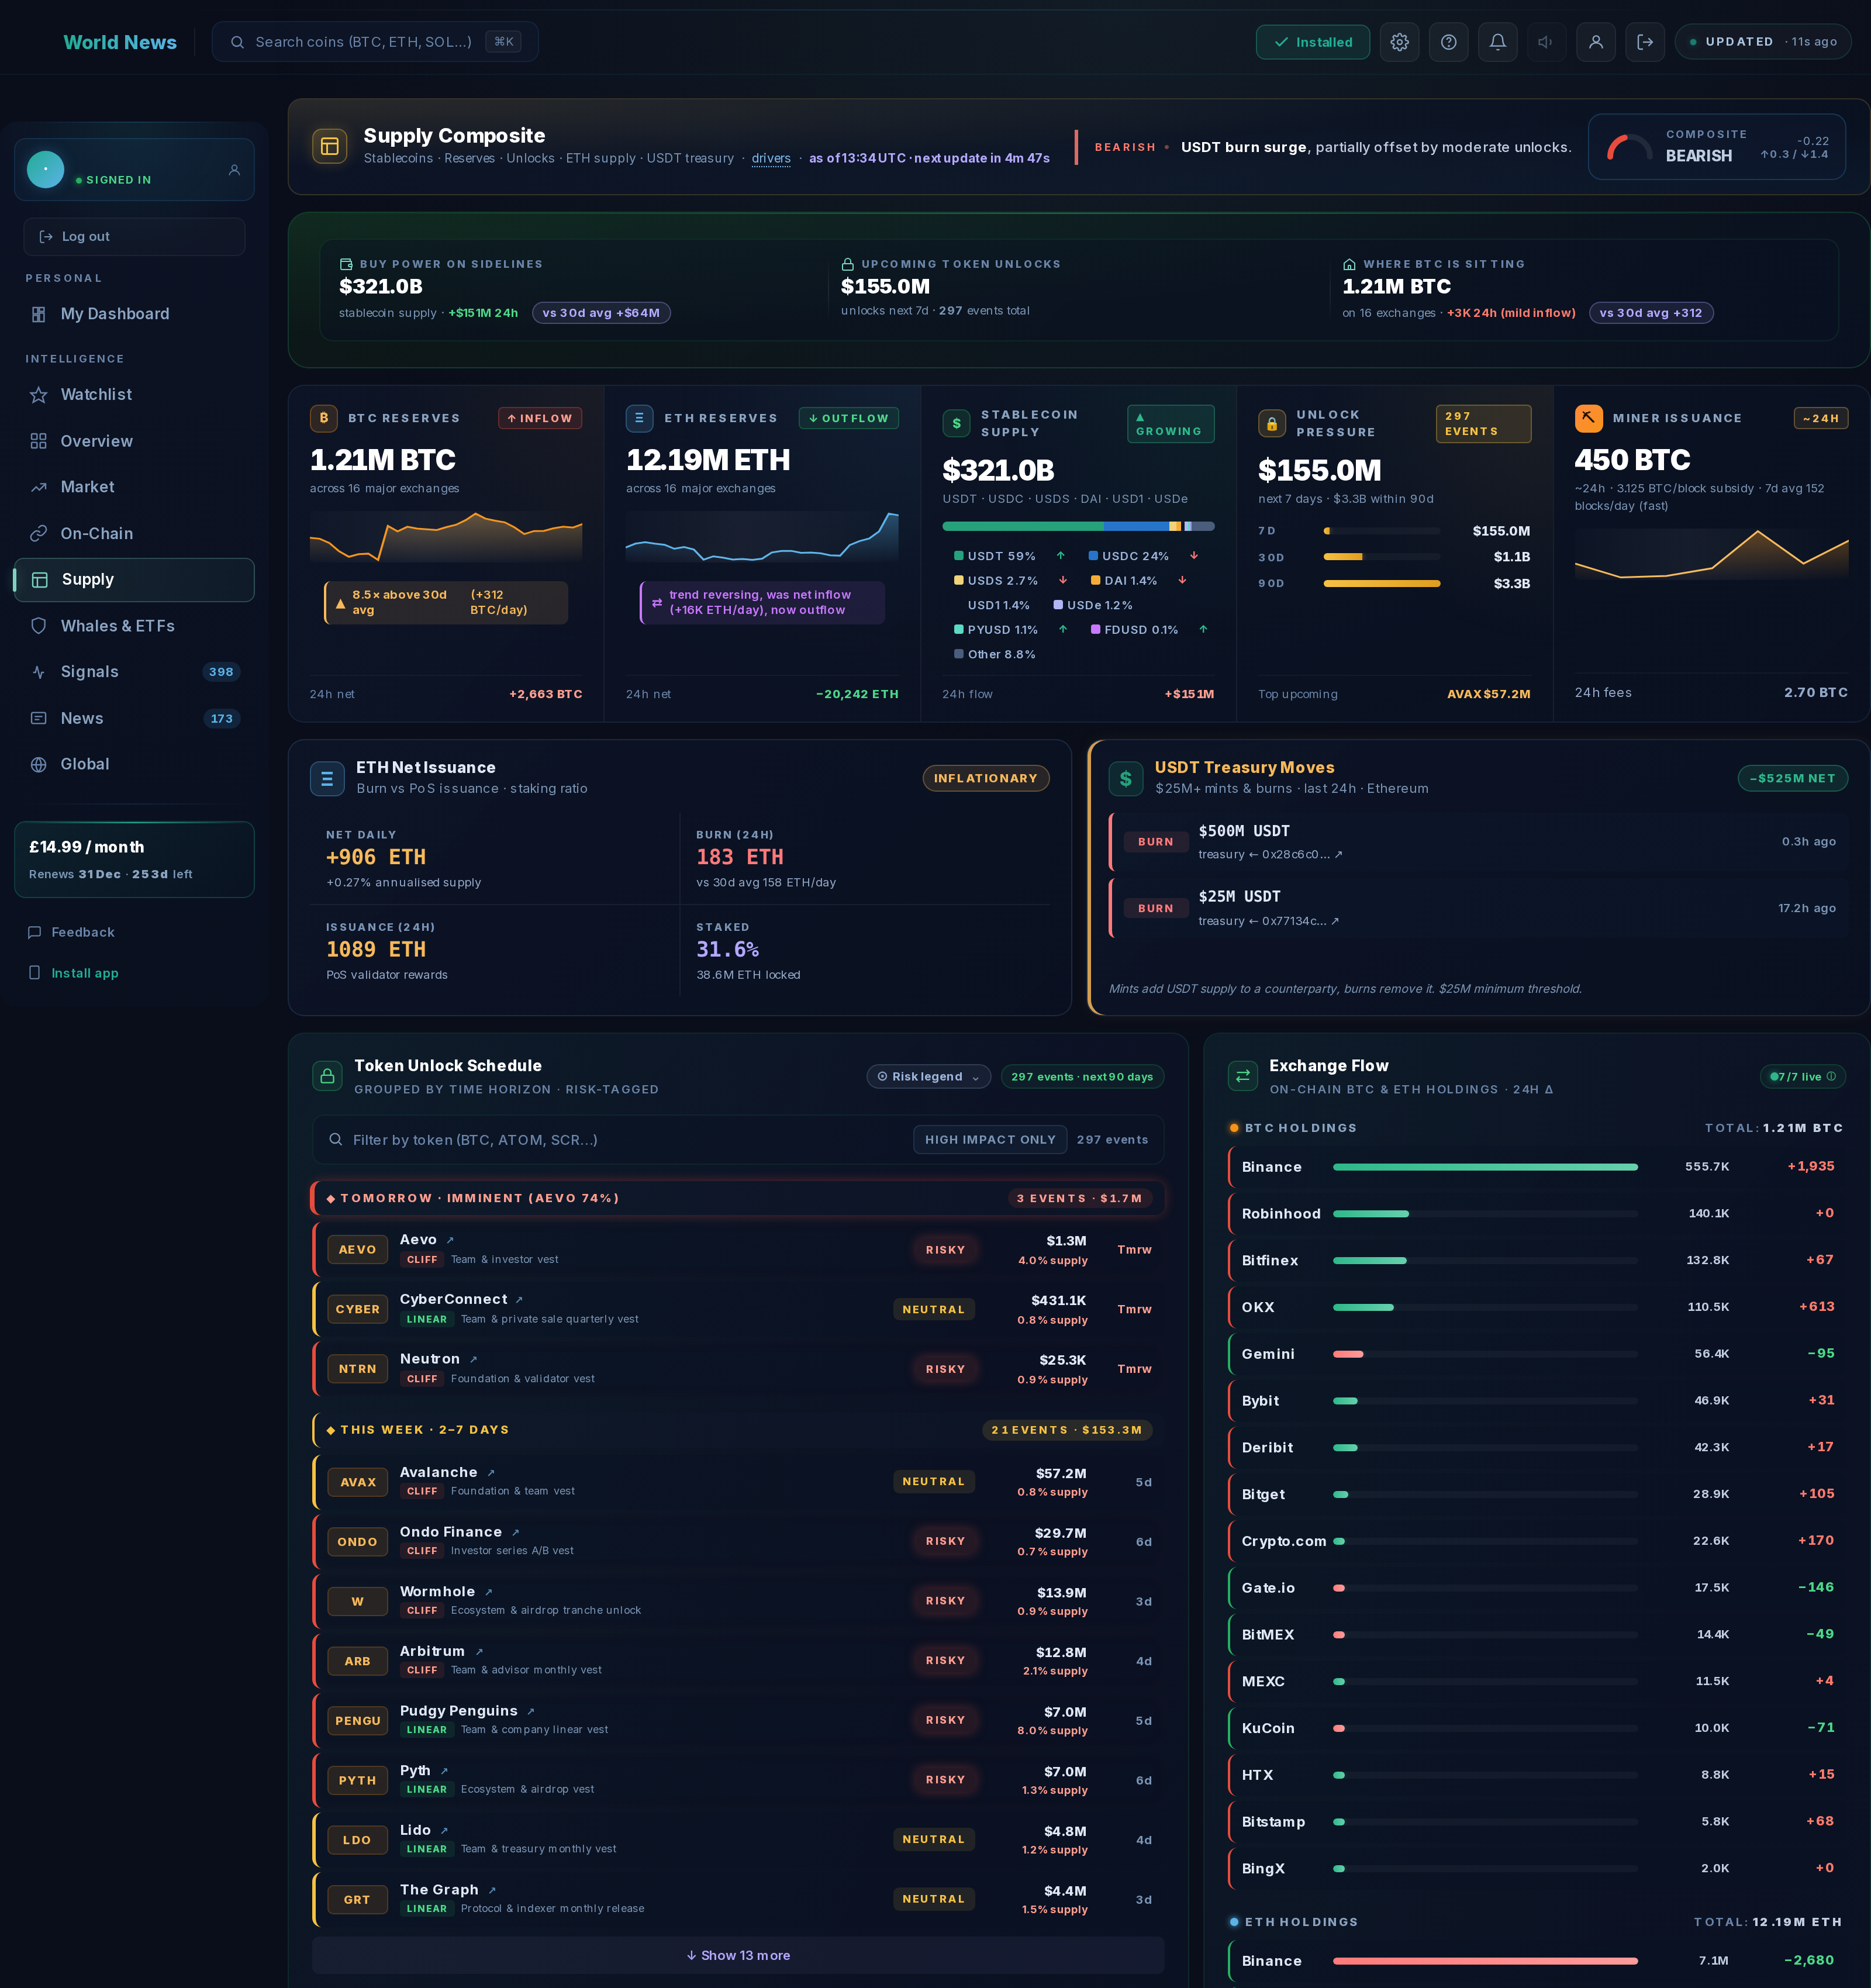Viewport: 1871px width, 1988px height.
Task: Click the Composite Bearish gauge card
Action: tap(1717, 146)
